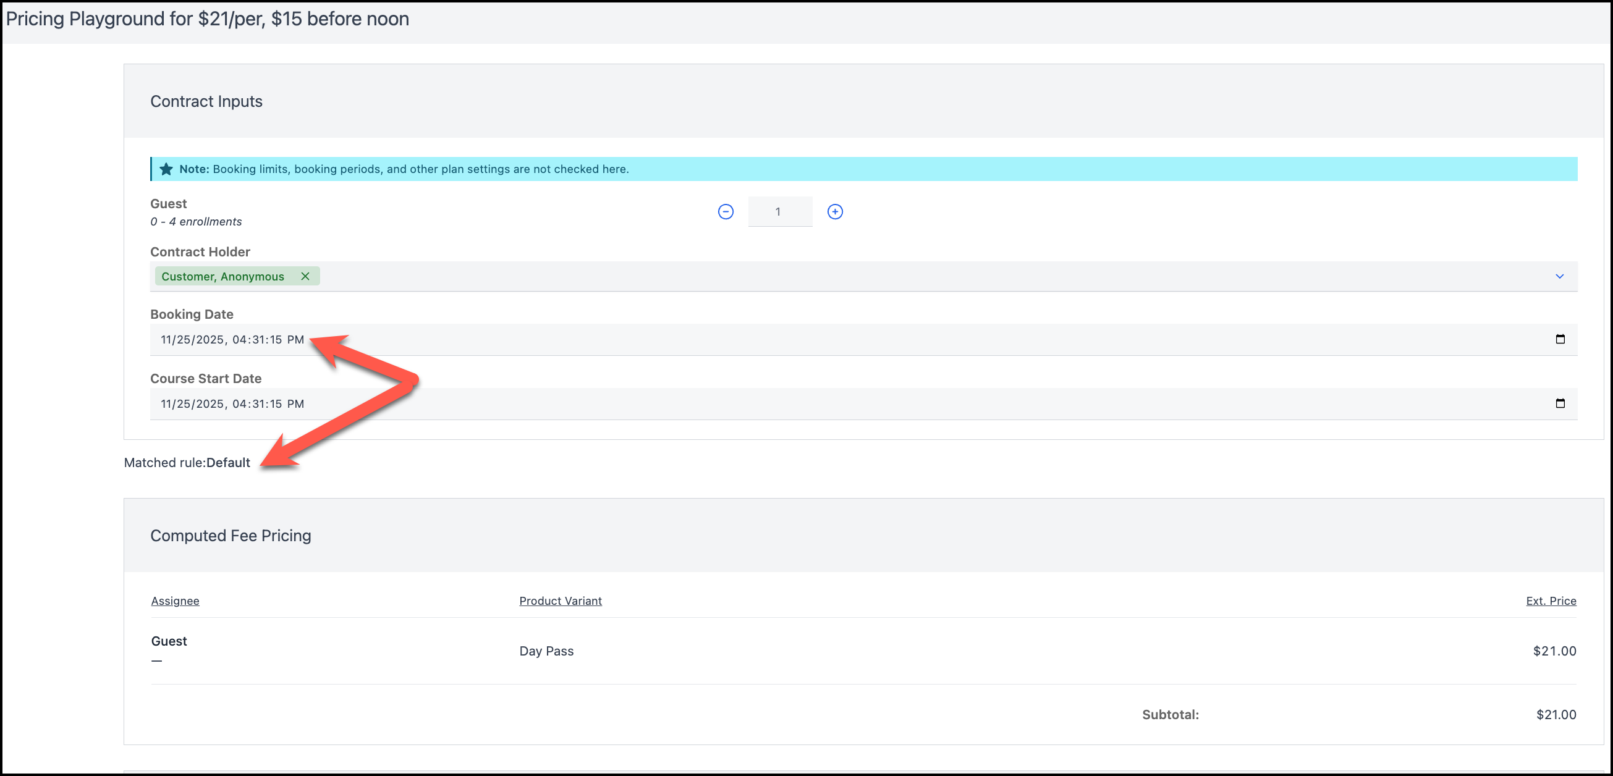Click the star icon in the note banner
1613x776 pixels.
166,169
